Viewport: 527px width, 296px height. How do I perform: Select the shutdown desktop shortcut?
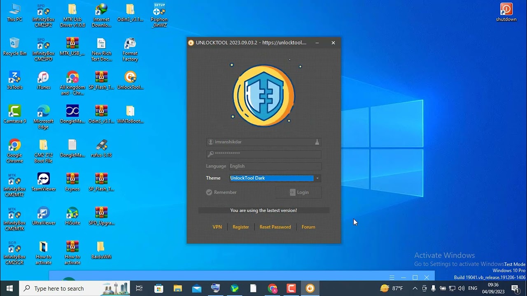pyautogui.click(x=506, y=13)
